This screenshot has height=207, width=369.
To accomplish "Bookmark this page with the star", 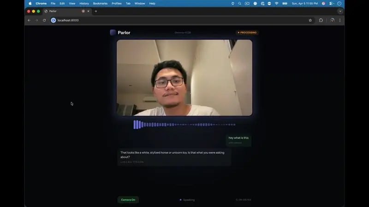I will tap(310, 20).
